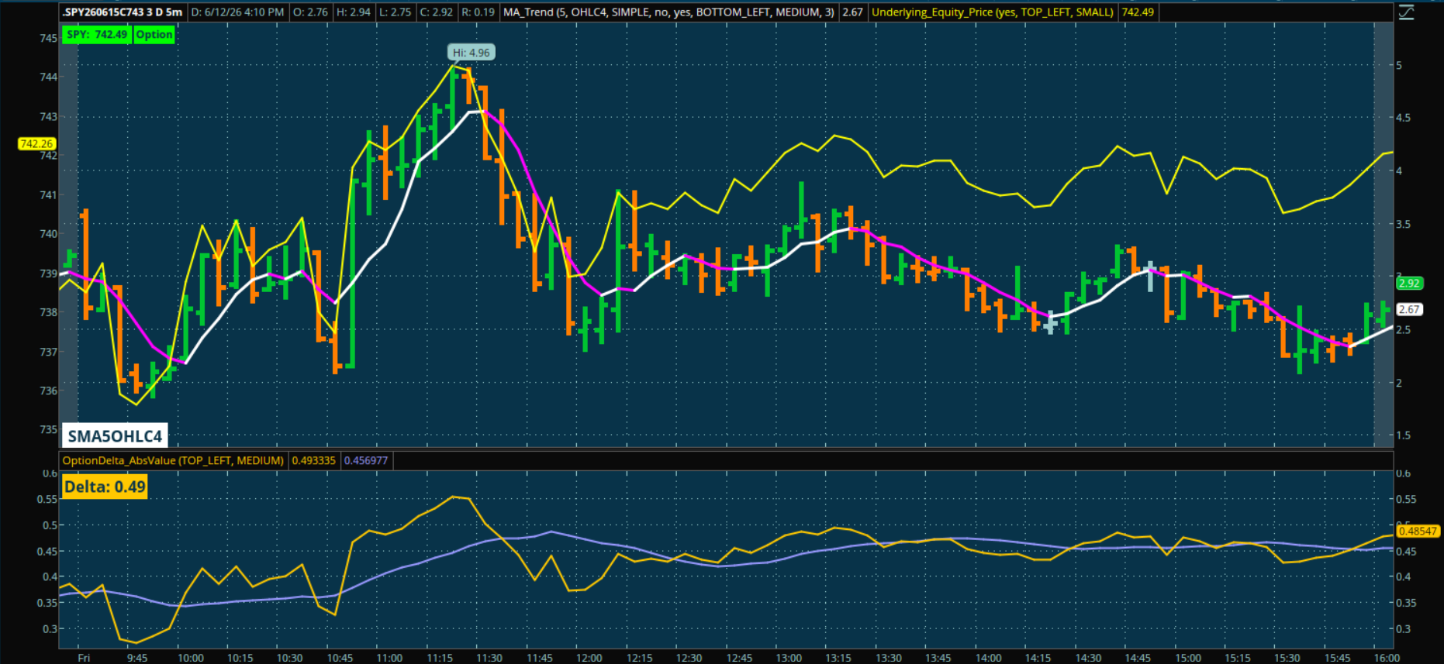Click the left gray chart expansion strip
Viewport: 1444px width, 664px height.
pyautogui.click(x=69, y=235)
